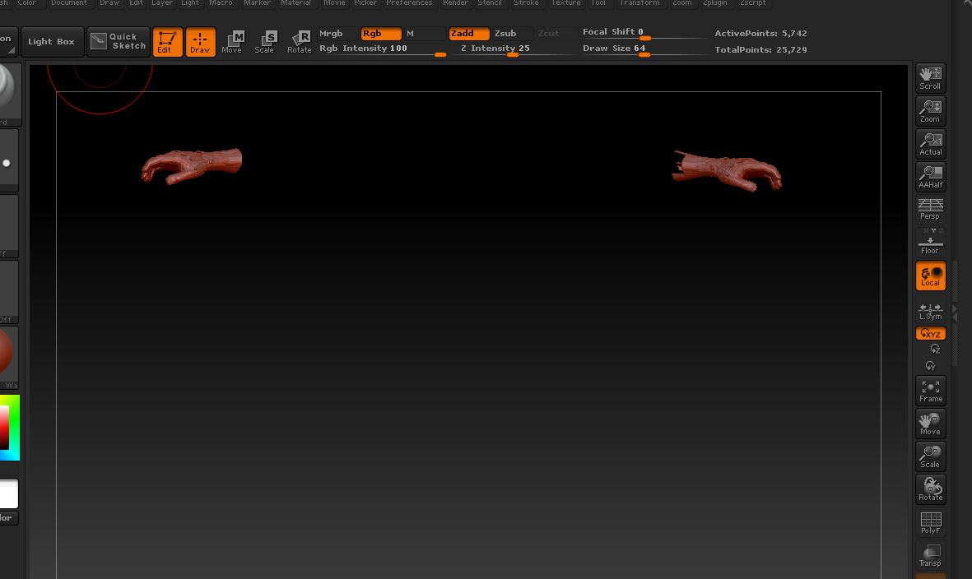Click the Scroll canvas navigation icon
The width and height of the screenshot is (972, 579).
click(x=930, y=78)
